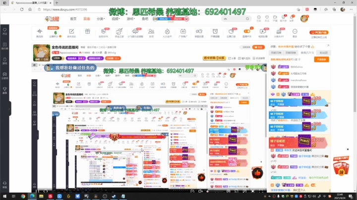This screenshot has height=200, width=357.
Task: Click the share link below the follow button
Action: pos(232,58)
